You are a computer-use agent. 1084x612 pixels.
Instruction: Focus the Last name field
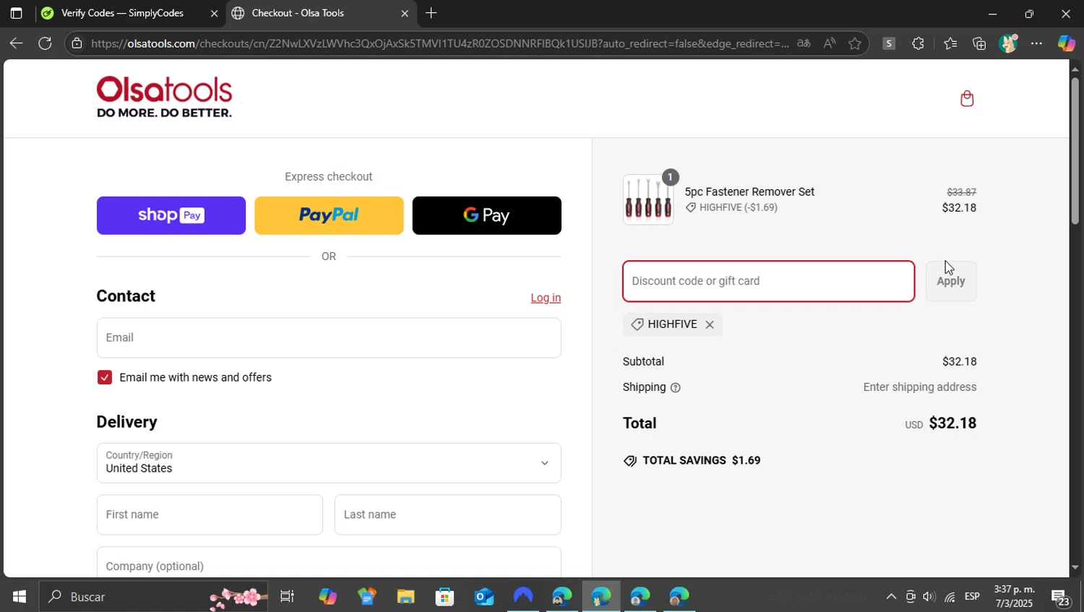click(x=447, y=514)
